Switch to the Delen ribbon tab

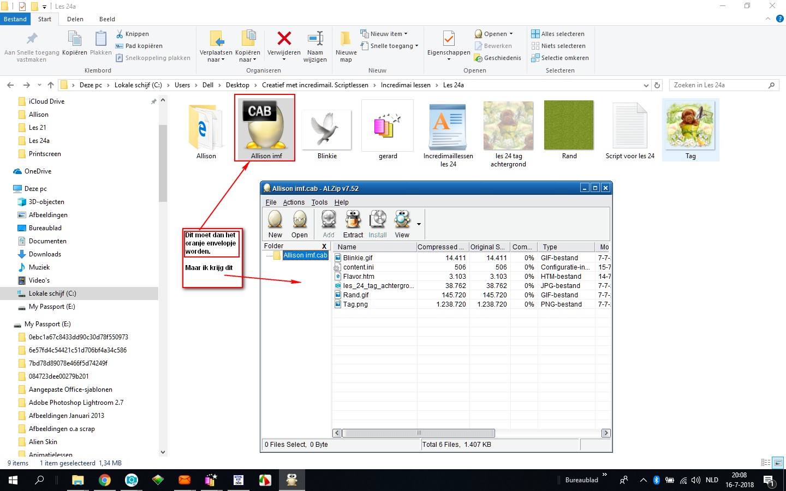[75, 19]
